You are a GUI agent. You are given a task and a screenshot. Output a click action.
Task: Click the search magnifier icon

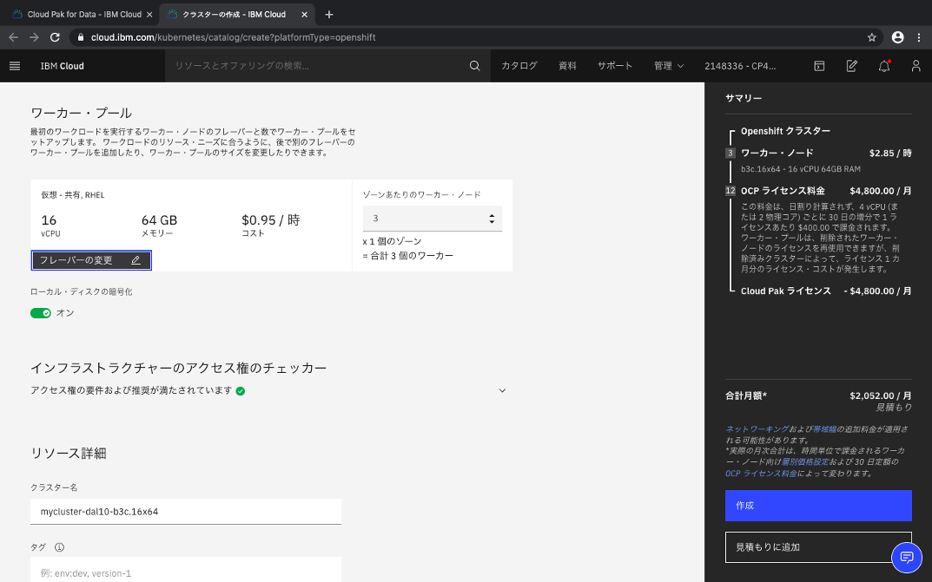(474, 66)
